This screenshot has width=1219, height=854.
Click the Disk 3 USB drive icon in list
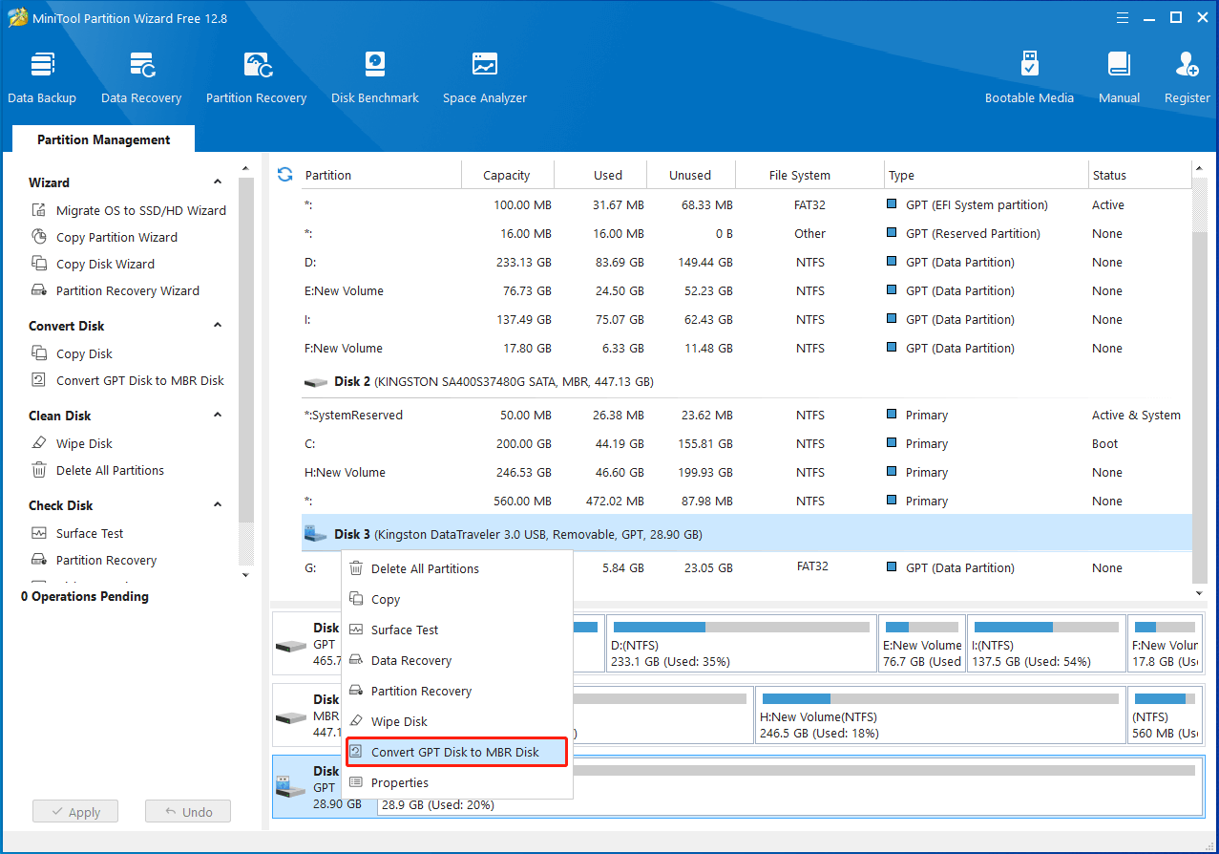tap(315, 535)
